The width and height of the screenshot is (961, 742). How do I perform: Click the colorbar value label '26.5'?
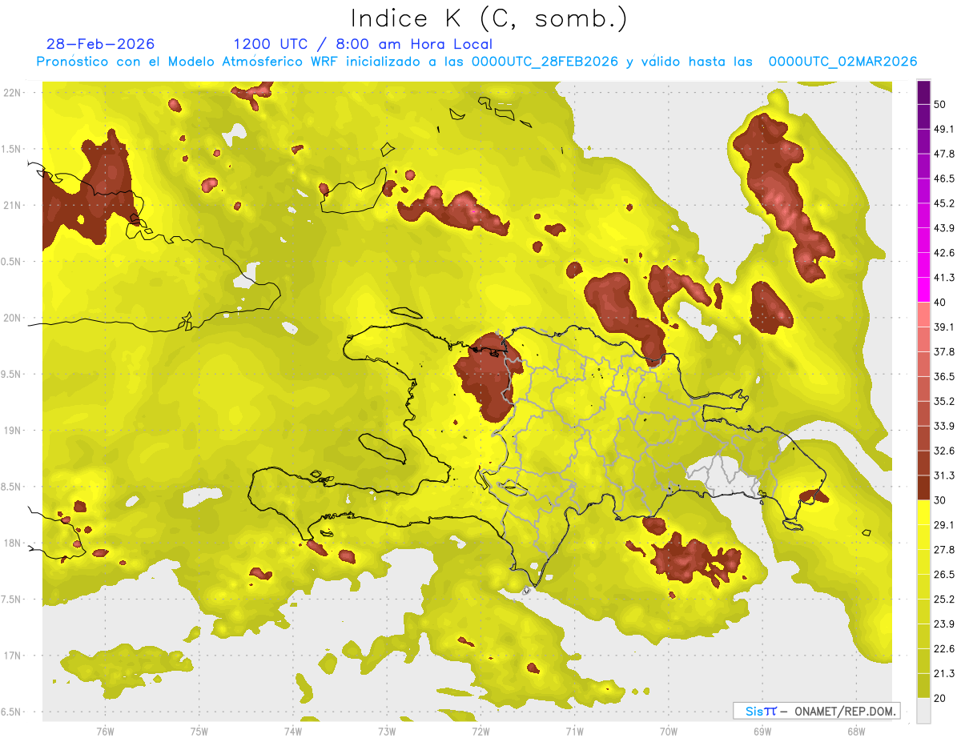click(944, 574)
